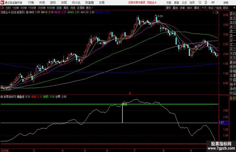Open the mail envelope icon
The image size is (236, 152).
tap(213, 2)
